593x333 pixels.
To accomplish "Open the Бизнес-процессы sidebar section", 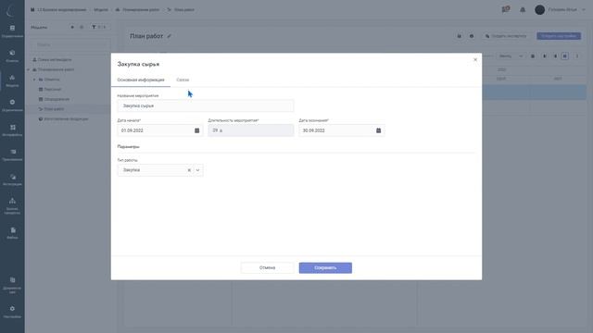I will point(12,205).
